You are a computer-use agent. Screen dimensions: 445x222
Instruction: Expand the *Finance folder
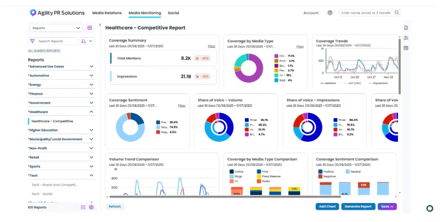(x=91, y=94)
